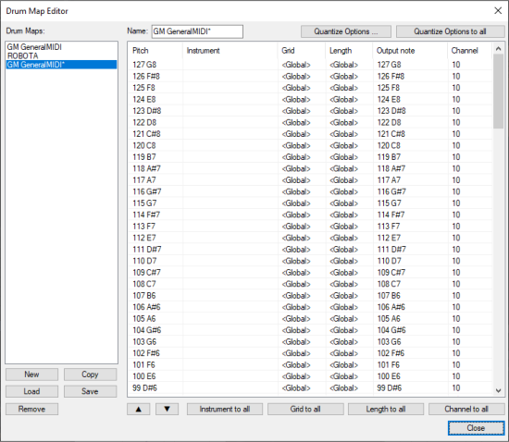Select the first GM GeneralMIDI drum map
The width and height of the screenshot is (509, 442).
pyautogui.click(x=34, y=47)
